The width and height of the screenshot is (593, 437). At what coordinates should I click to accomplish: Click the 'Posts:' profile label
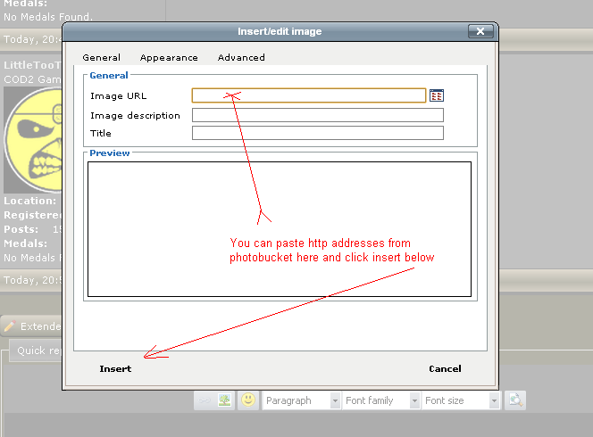[x=21, y=229]
